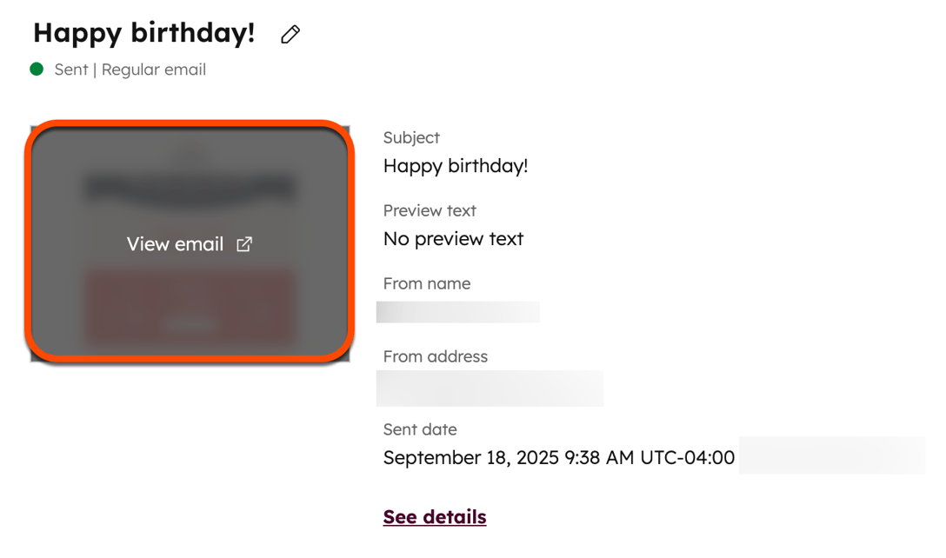Select the September 18 sent date timestamp
The image size is (946, 558).
click(x=558, y=456)
